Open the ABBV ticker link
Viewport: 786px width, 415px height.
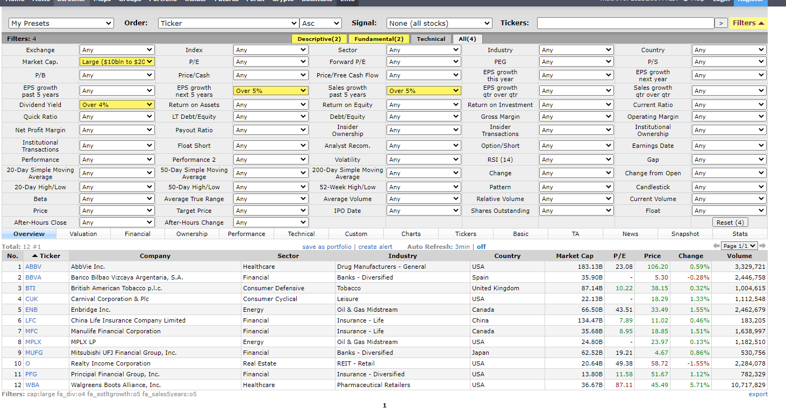click(33, 267)
